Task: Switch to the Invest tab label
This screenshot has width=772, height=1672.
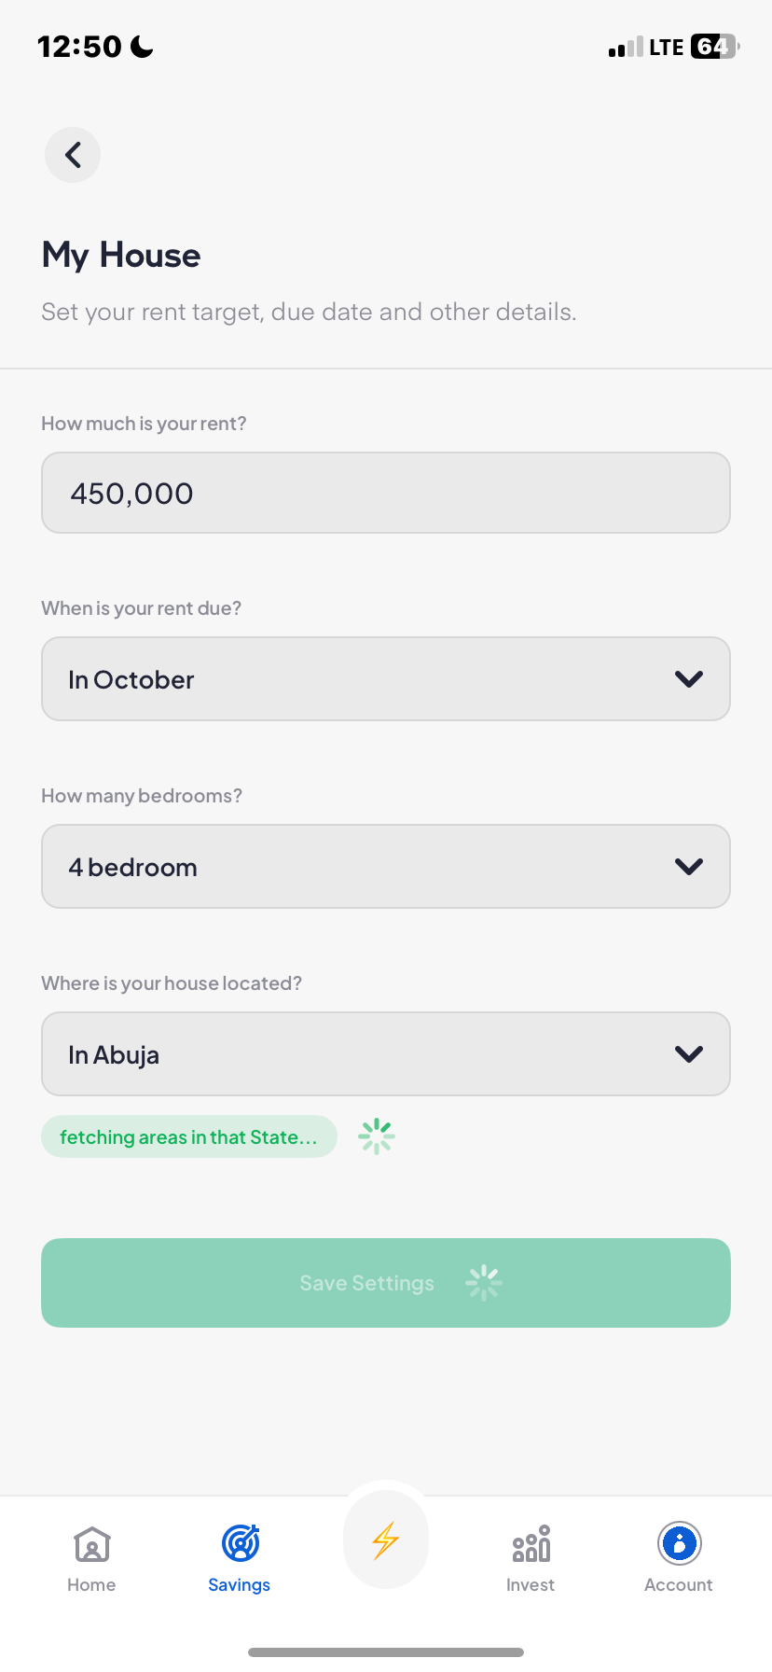Action: tap(531, 1585)
